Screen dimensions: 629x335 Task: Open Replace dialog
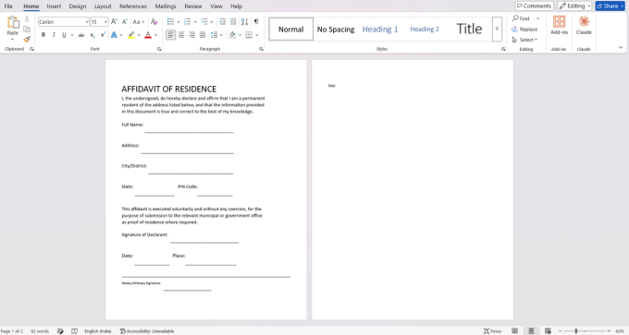[524, 30]
